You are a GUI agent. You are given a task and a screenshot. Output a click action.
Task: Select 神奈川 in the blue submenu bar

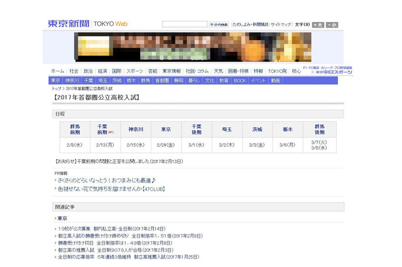click(x=72, y=81)
